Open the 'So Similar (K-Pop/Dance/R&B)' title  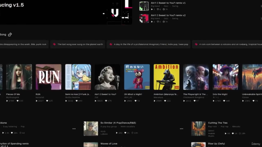(x=118, y=123)
